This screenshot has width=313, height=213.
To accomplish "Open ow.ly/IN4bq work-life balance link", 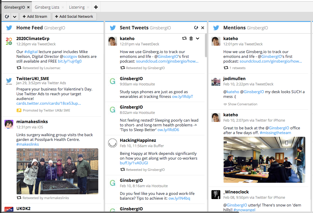I will pos(179,198).
